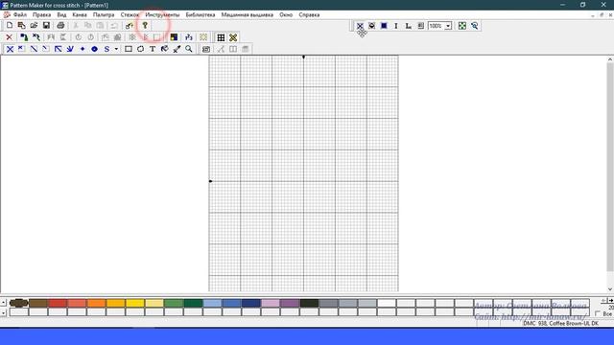Image resolution: width=614 pixels, height=345 pixels.
Task: Select the red palette color swatch
Action: (58, 303)
